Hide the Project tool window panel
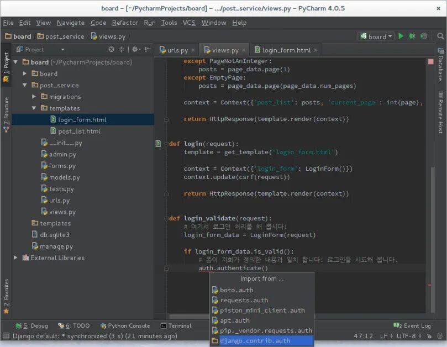 tap(146, 49)
